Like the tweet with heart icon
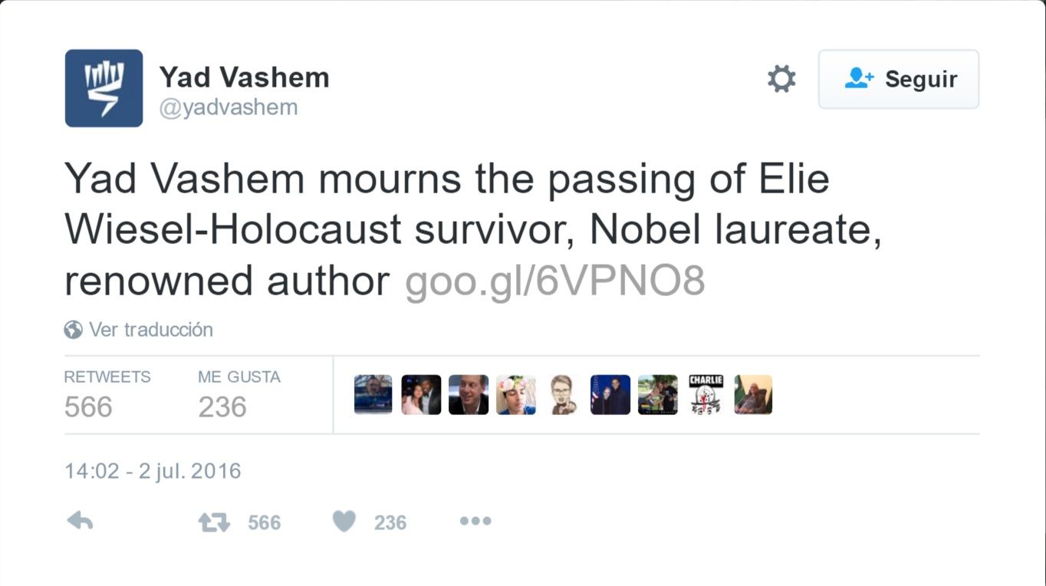The width and height of the screenshot is (1046, 586). [x=344, y=522]
